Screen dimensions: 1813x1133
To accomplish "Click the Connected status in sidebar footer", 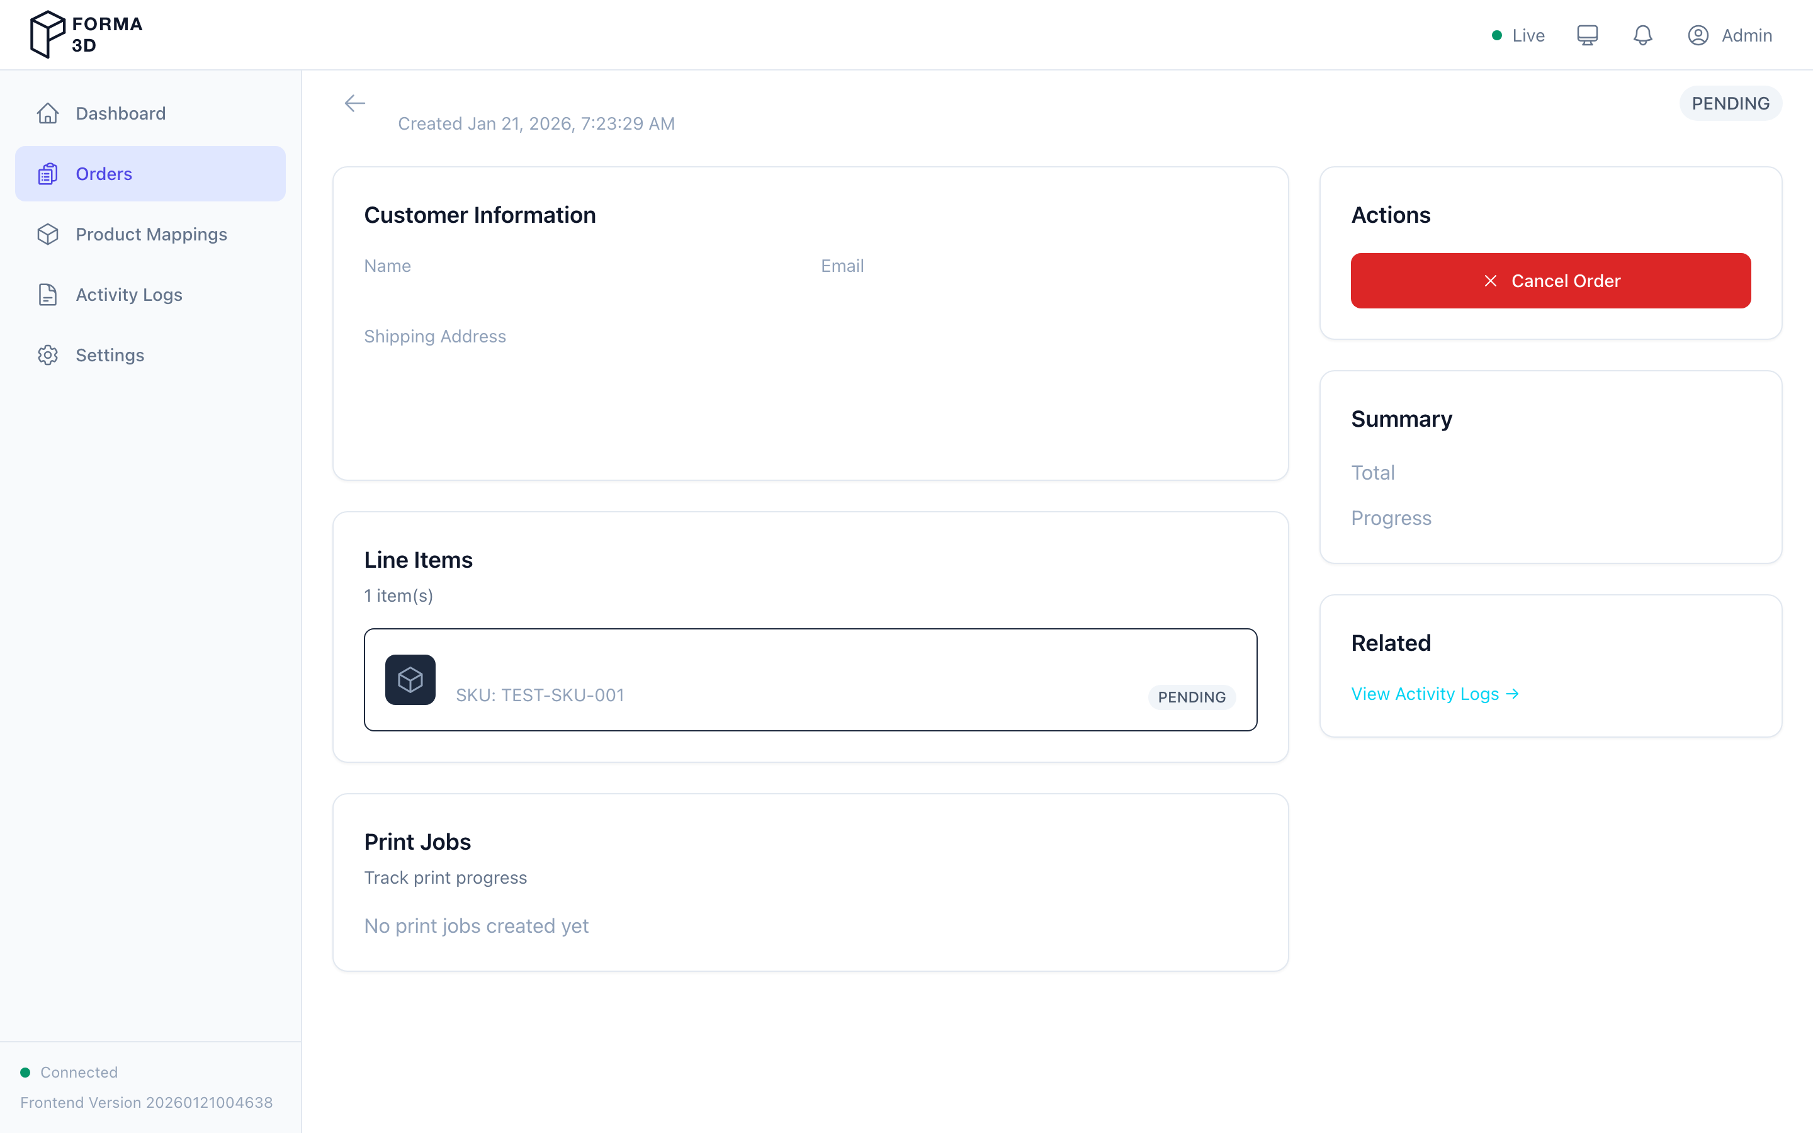I will (x=78, y=1073).
